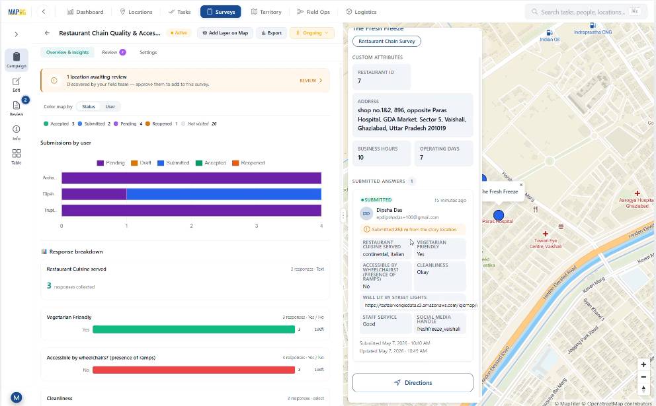Toggle Submitted status legend
Image resolution: width=656 pixels, height=406 pixels.
point(94,124)
